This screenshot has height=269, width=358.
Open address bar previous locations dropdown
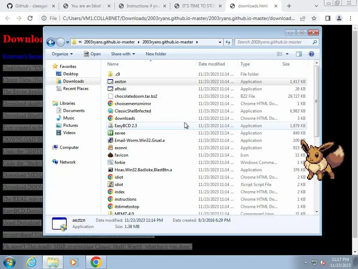(220, 42)
